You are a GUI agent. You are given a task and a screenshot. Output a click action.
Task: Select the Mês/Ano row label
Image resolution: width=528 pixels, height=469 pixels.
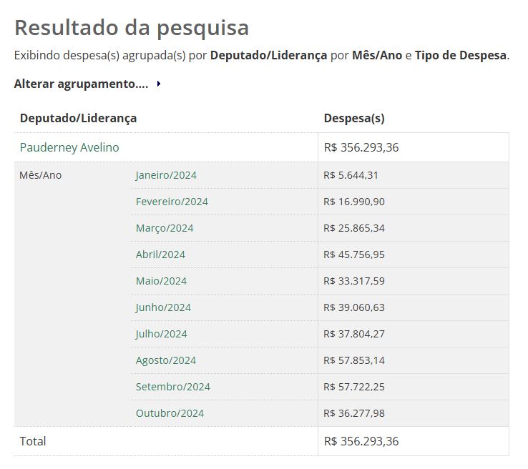pyautogui.click(x=41, y=175)
